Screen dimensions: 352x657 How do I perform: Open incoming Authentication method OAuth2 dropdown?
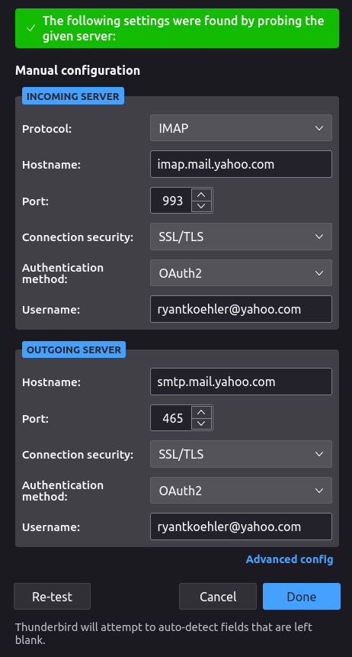(x=241, y=272)
